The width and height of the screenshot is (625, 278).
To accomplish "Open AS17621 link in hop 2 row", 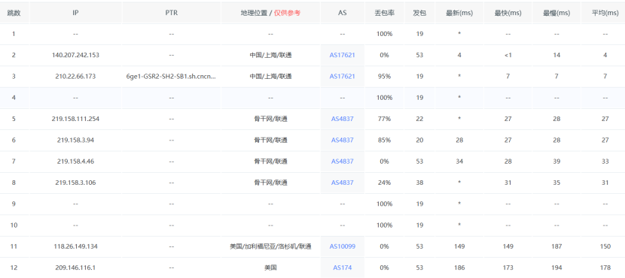I will [342, 56].
